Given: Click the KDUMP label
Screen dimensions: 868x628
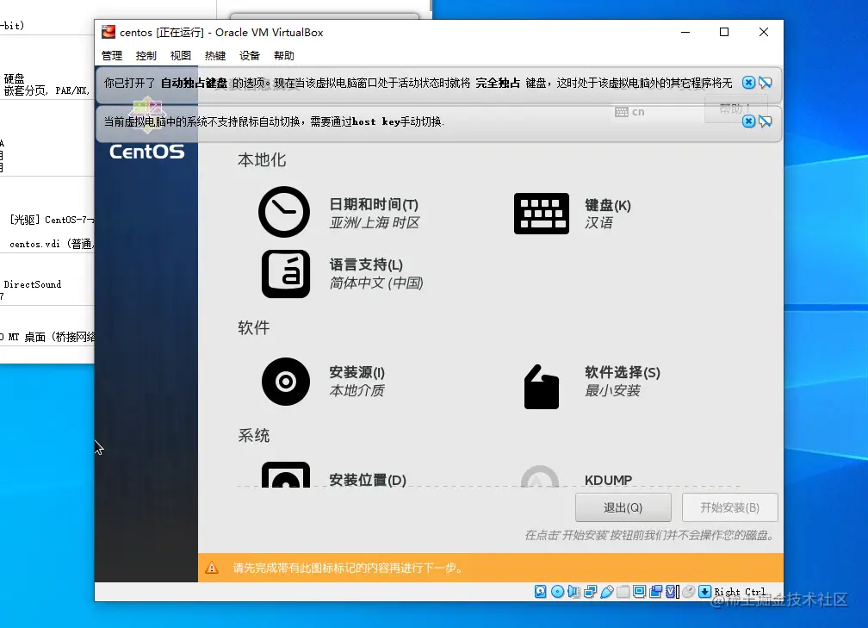Looking at the screenshot, I should tap(608, 480).
